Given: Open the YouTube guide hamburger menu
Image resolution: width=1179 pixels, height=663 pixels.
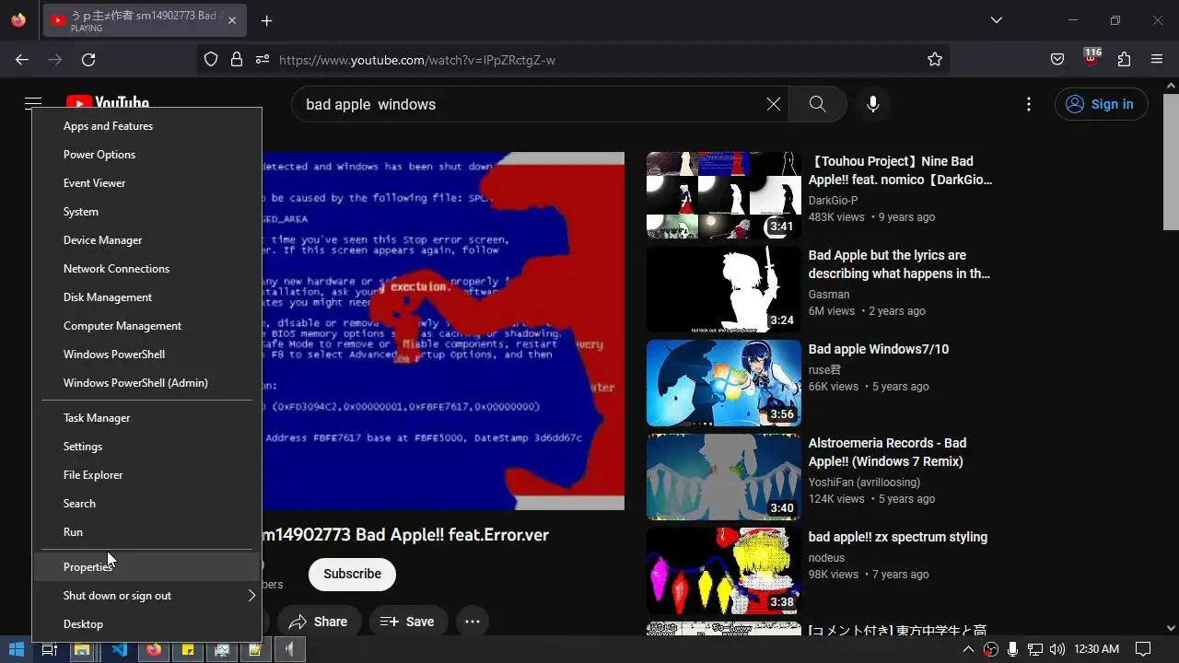Looking at the screenshot, I should (x=33, y=104).
